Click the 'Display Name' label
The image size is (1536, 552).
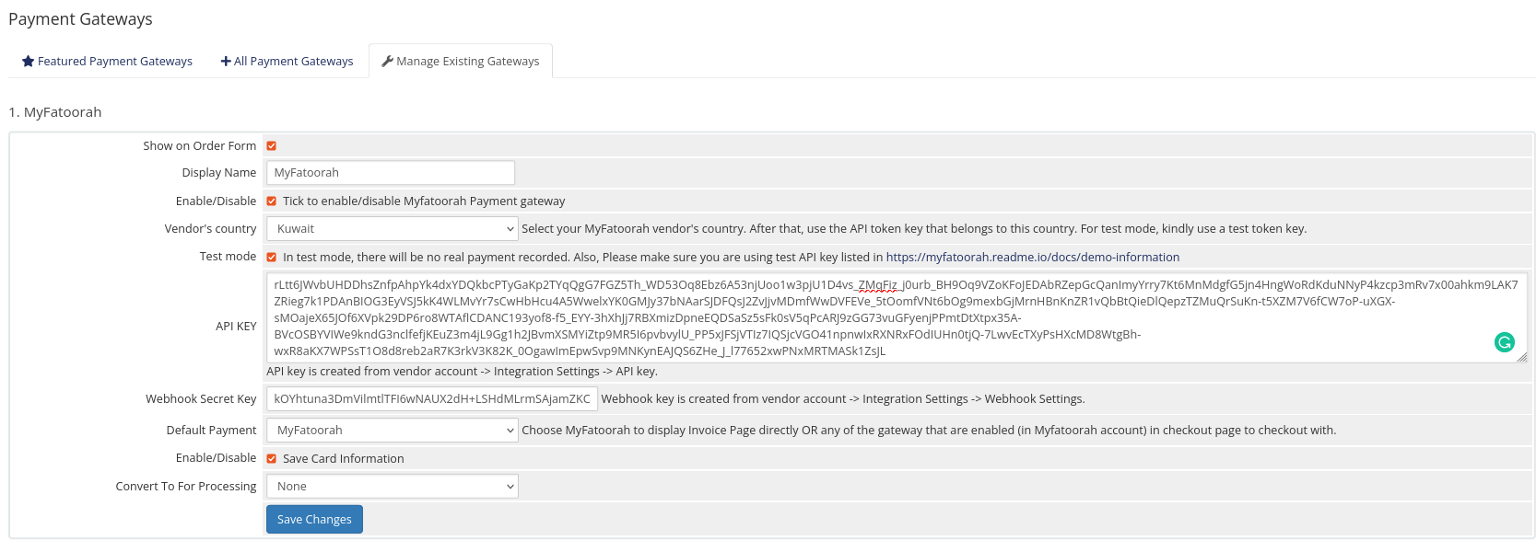(x=219, y=172)
